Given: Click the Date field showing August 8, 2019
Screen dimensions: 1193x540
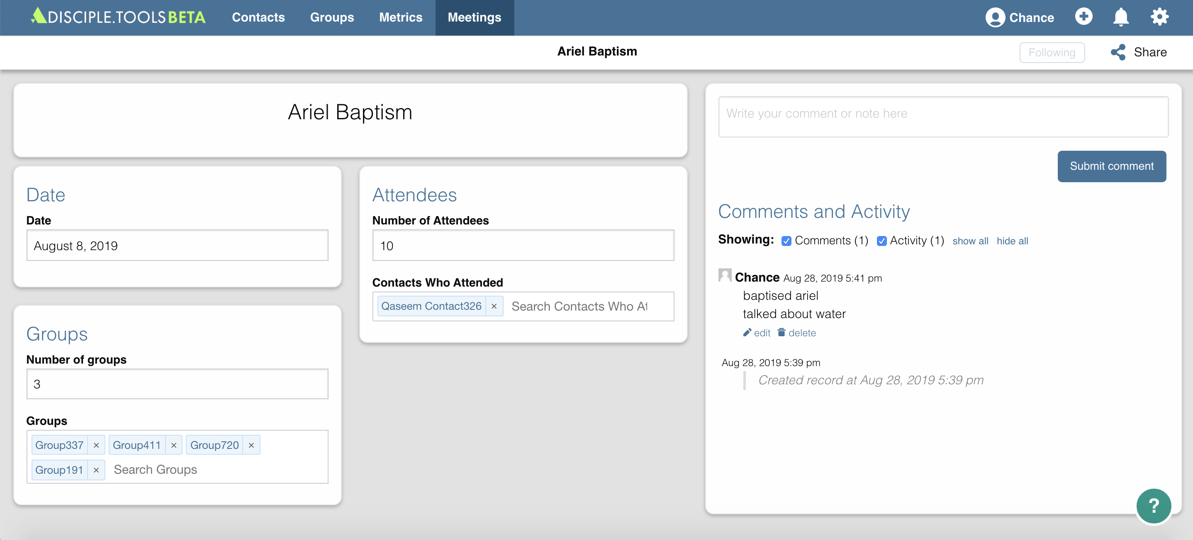Looking at the screenshot, I should [x=178, y=246].
